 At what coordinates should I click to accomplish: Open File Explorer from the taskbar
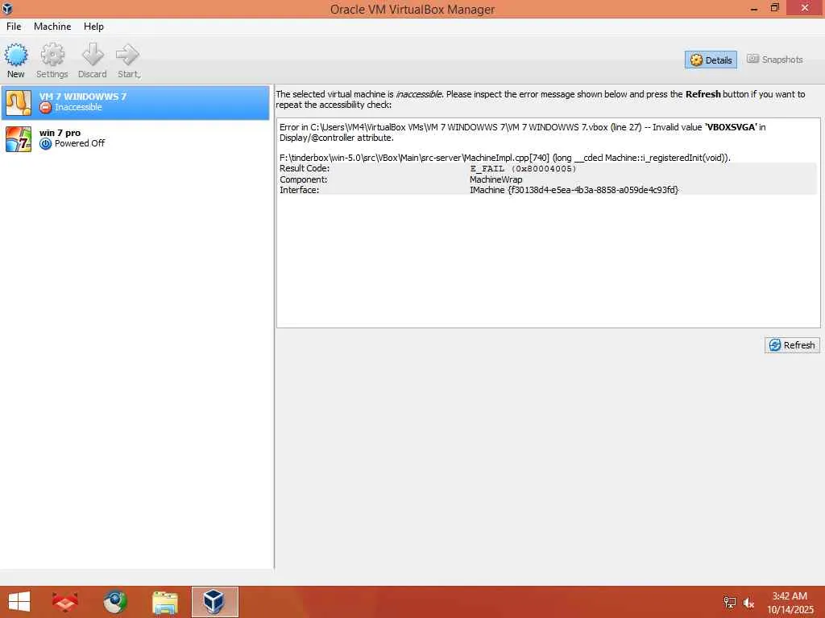tap(165, 602)
